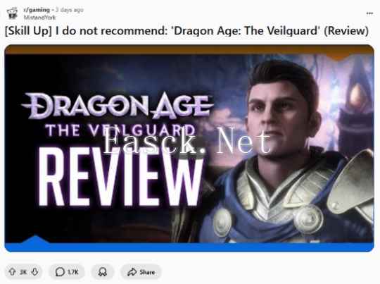Click the blue bar beneath the thumbnail
This screenshot has height=284, width=380.
tap(189, 247)
